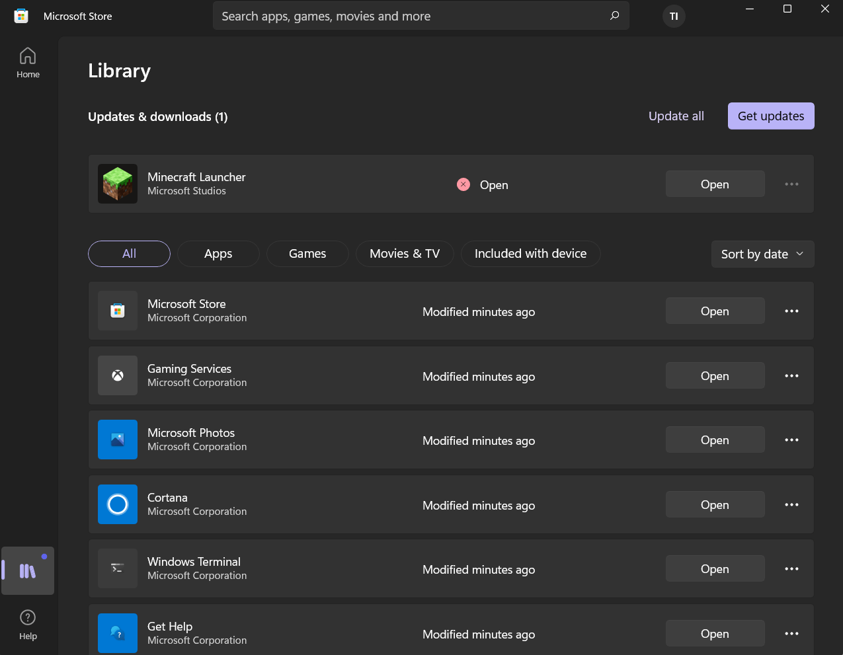Open Microsoft Store with its Open button
This screenshot has height=655, width=843.
click(715, 311)
